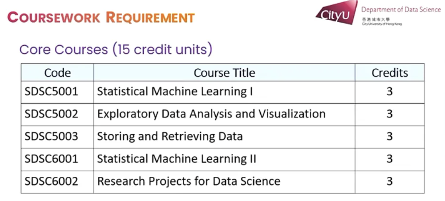Select the SDSC6002 code cell
The image size is (445, 201).
pyautogui.click(x=51, y=181)
